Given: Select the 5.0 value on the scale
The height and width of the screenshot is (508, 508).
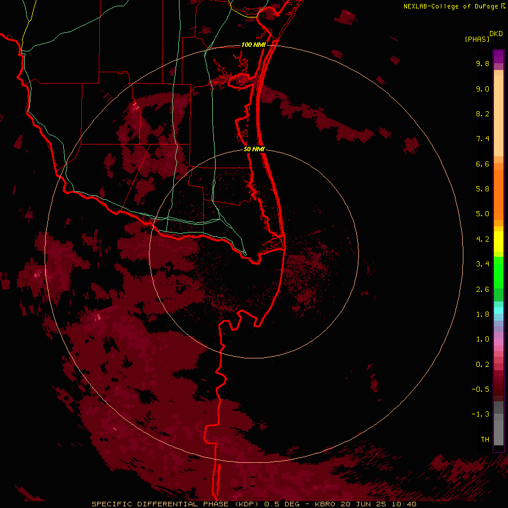Looking at the screenshot, I should tap(483, 214).
